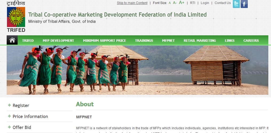Open Price Information in sidebar

(30, 116)
